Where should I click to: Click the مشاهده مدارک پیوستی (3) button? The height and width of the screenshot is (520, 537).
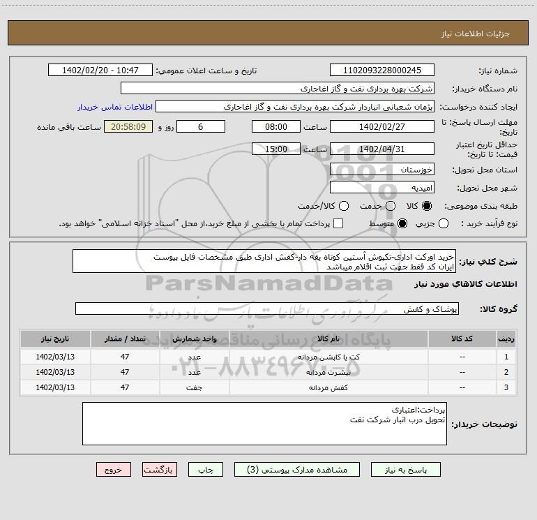tap(297, 470)
